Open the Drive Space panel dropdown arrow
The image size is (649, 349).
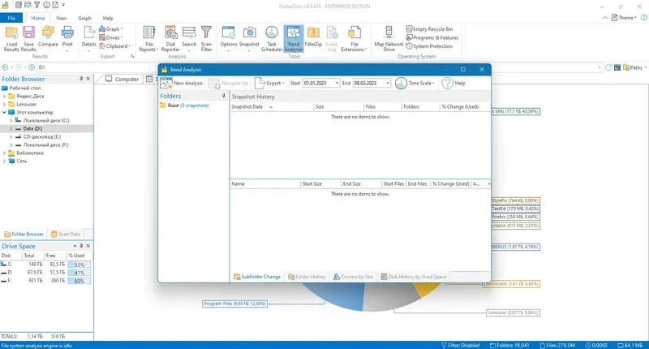[x=75, y=246]
